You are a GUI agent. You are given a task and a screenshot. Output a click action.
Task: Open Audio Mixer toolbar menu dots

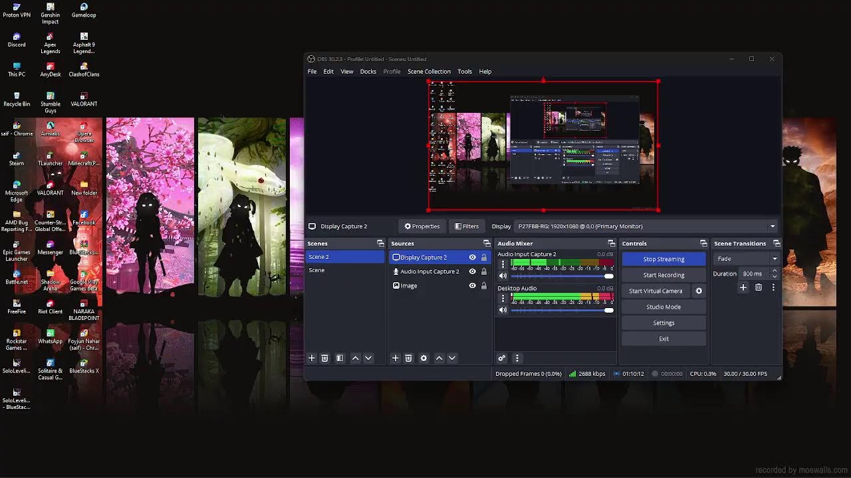pos(517,358)
